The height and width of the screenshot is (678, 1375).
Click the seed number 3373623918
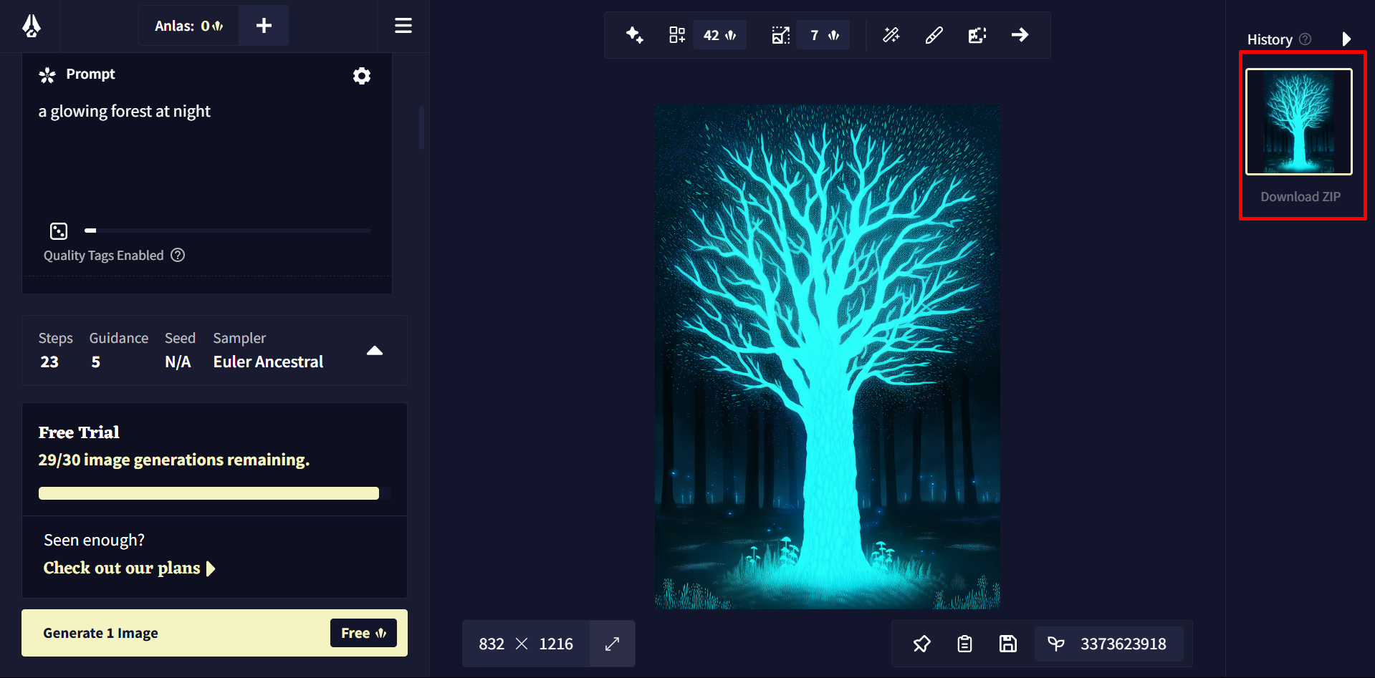[1124, 644]
